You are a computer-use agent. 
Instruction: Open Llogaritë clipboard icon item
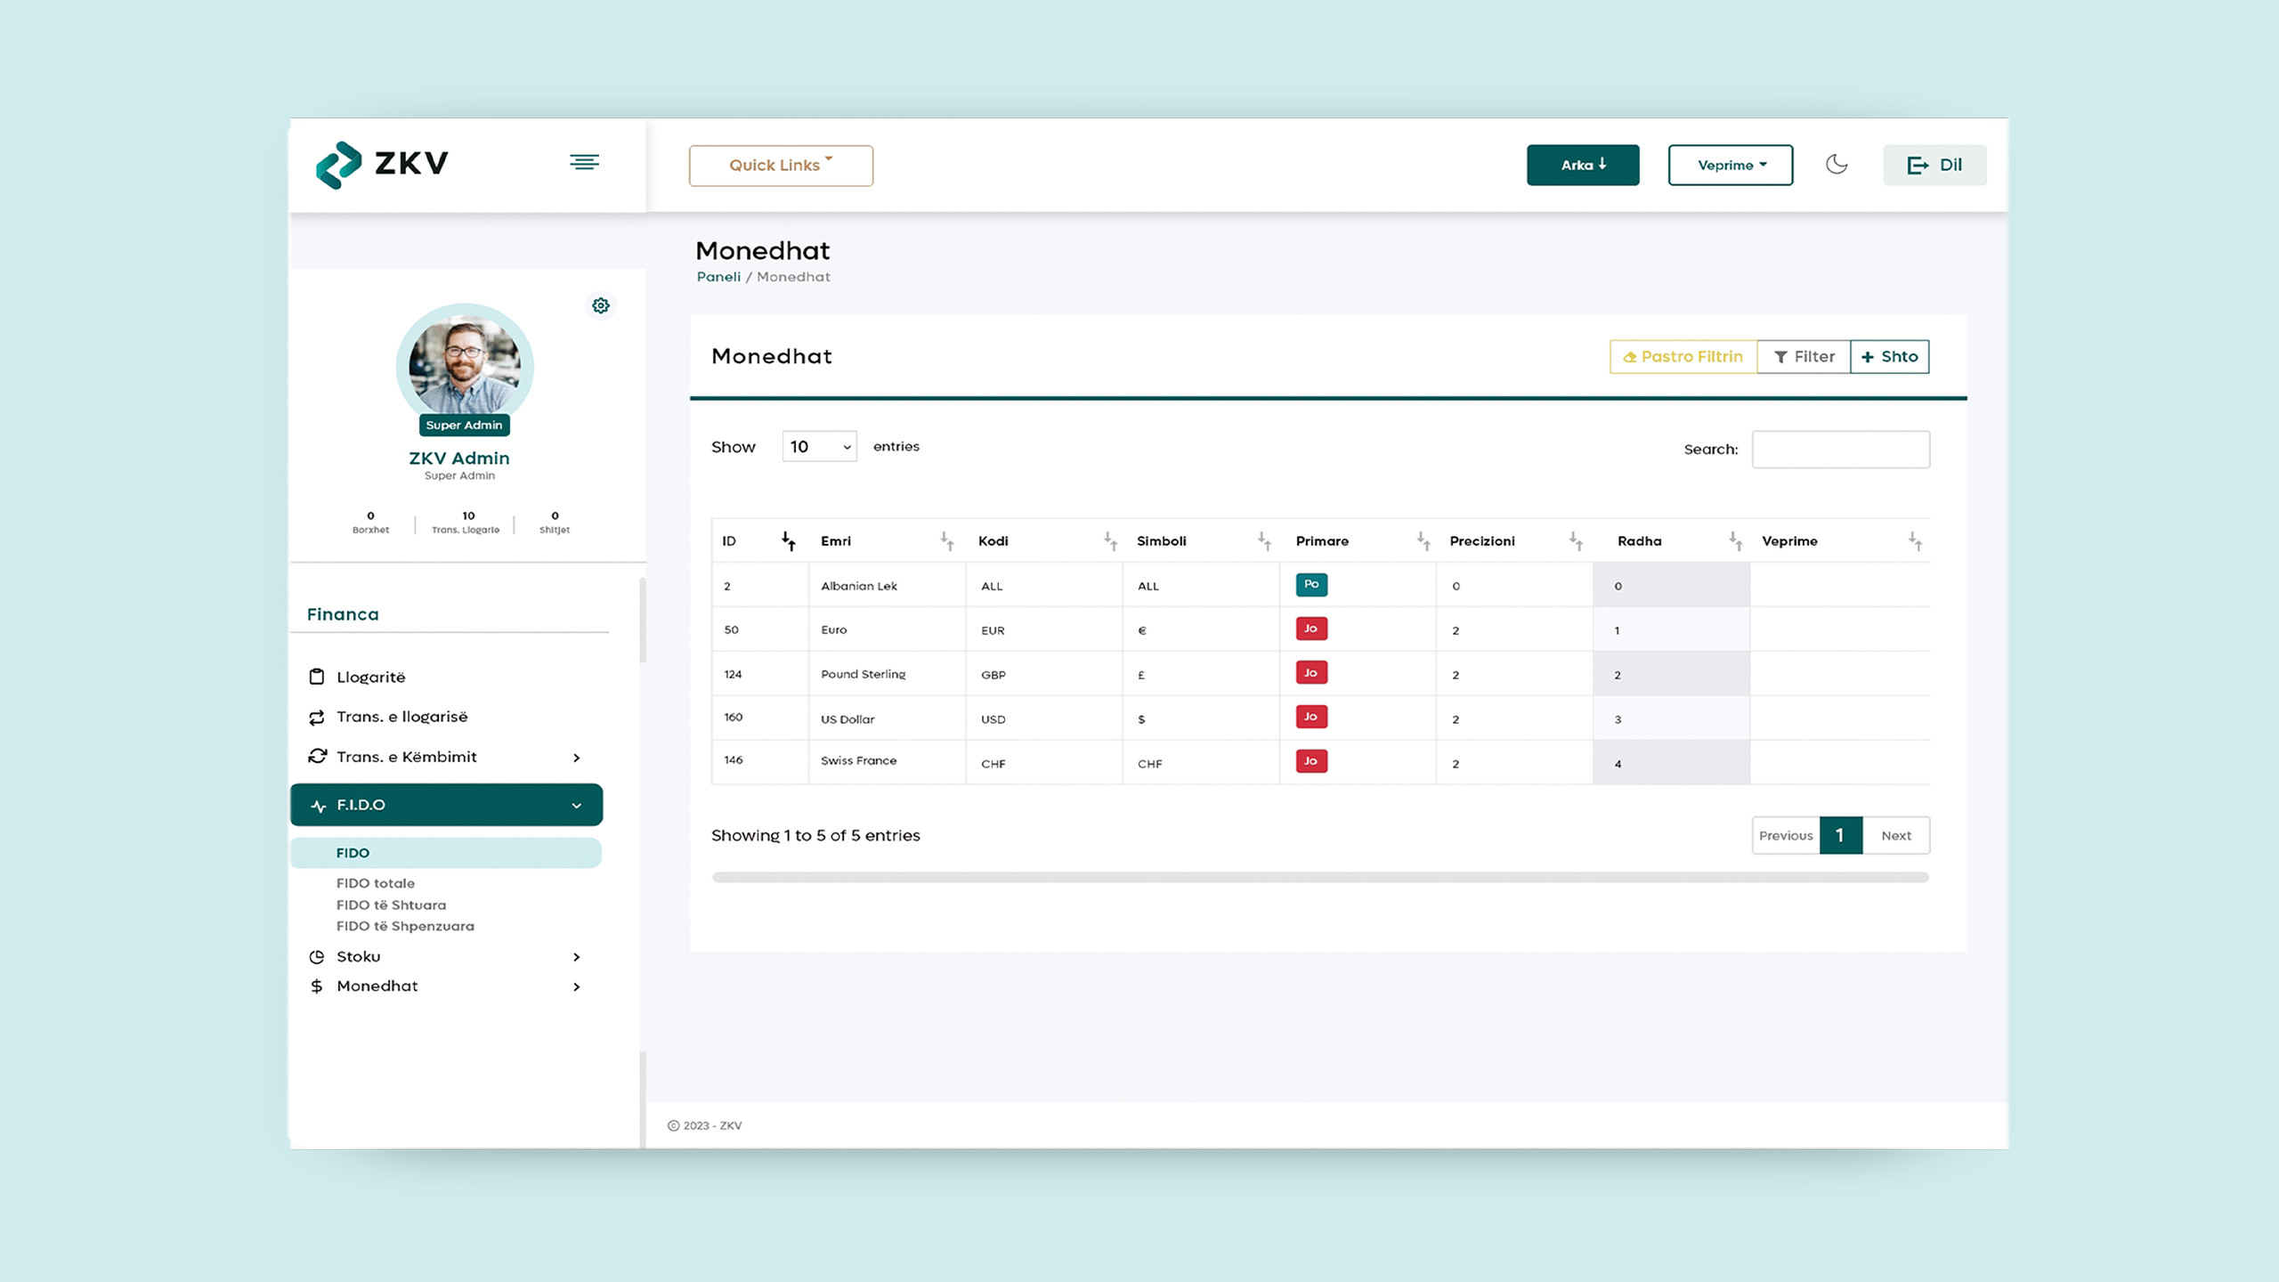(x=317, y=677)
